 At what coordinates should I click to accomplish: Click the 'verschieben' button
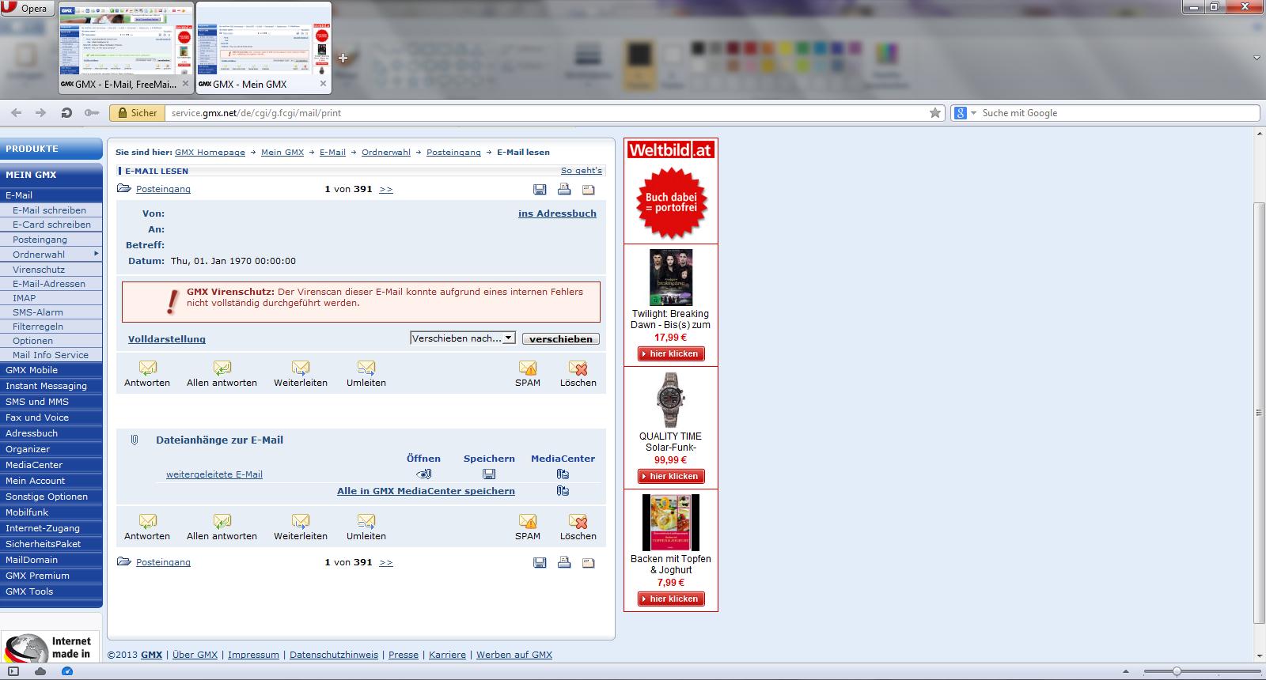(x=561, y=338)
